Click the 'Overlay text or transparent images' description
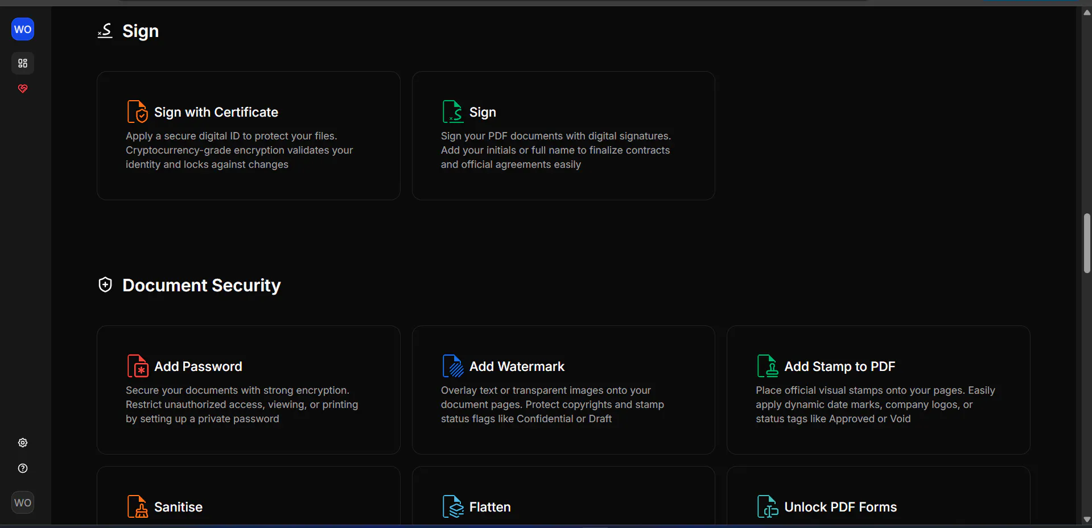Screen dimensions: 1092x528 point(553,405)
